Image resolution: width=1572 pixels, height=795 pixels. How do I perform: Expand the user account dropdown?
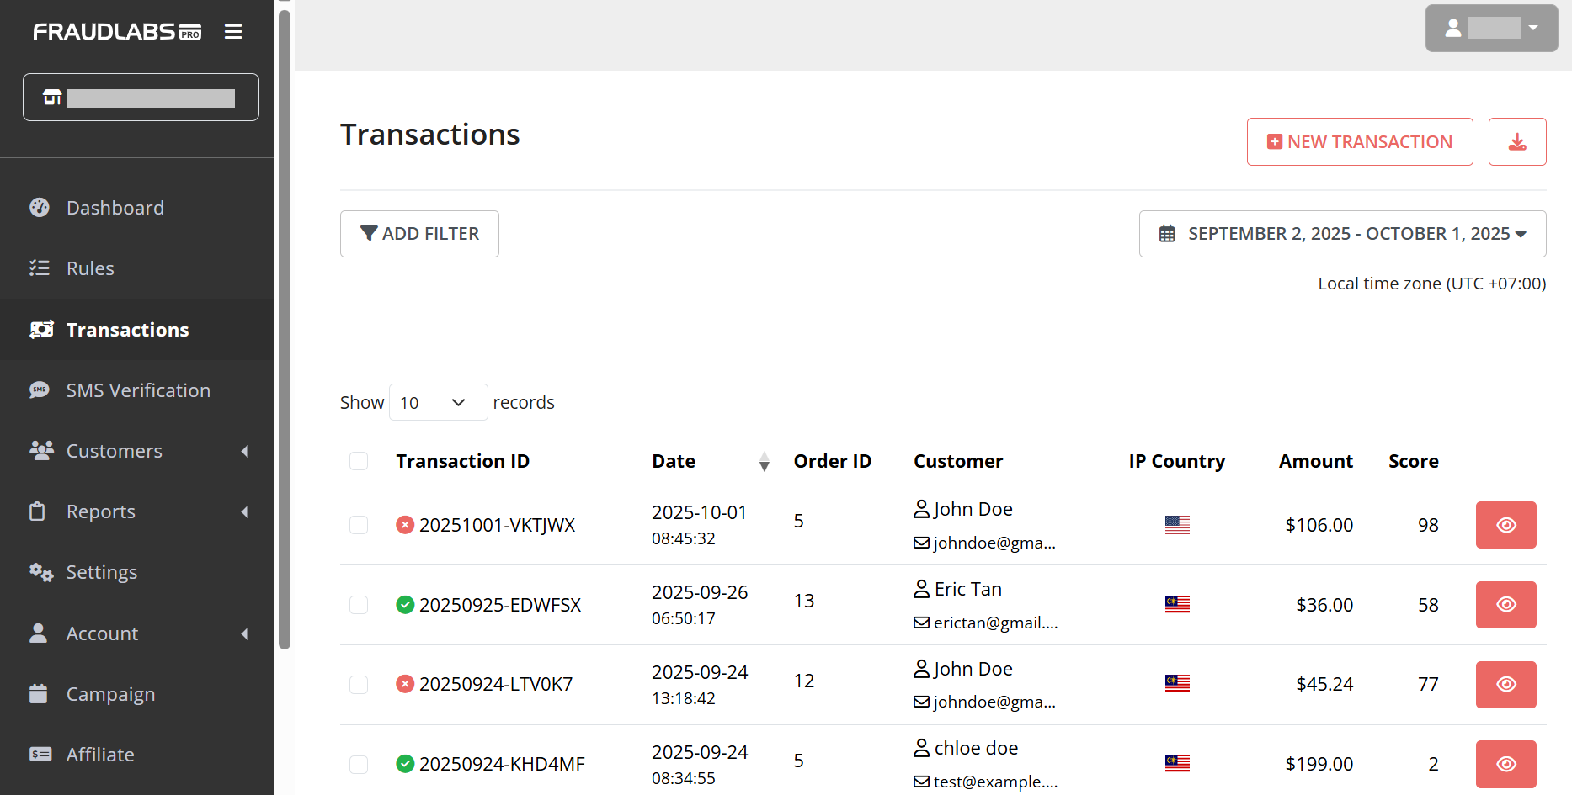pos(1490,29)
